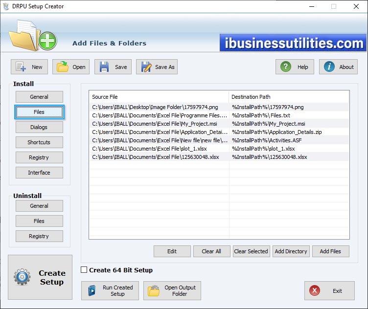Open the Uninstall Registry section

[39, 236]
